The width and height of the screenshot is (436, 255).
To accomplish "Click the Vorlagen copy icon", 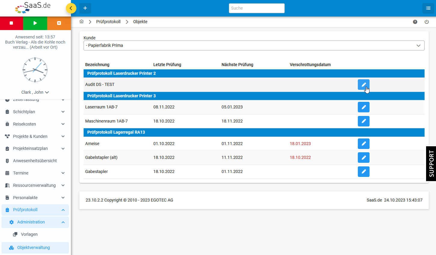I will tap(15, 234).
